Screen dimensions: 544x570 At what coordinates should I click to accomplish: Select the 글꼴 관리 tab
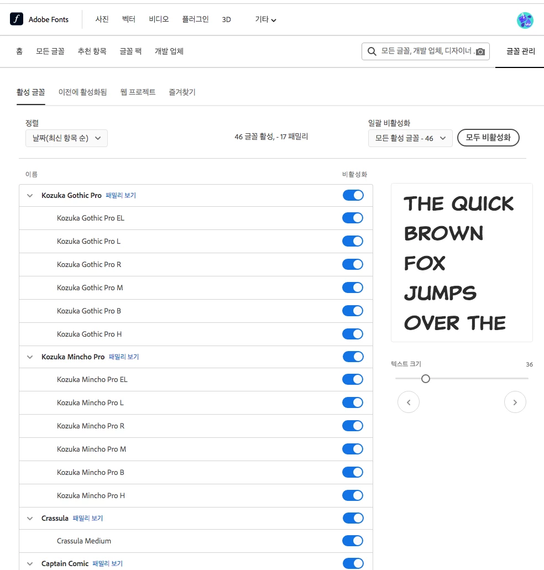521,51
